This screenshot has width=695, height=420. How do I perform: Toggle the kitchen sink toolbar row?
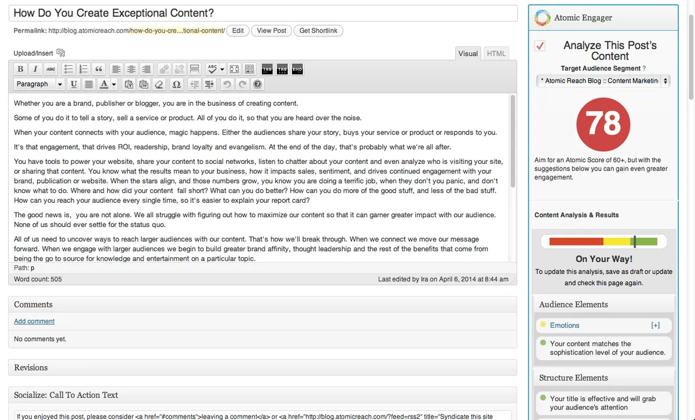(250, 69)
